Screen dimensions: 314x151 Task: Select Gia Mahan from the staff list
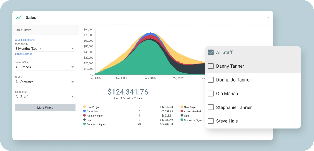click(x=211, y=94)
